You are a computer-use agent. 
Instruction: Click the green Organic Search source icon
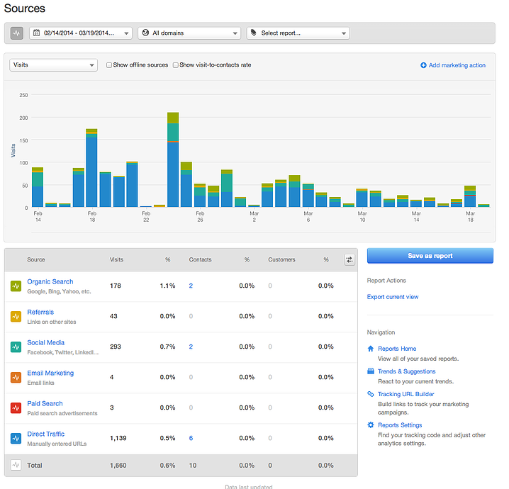click(x=16, y=286)
